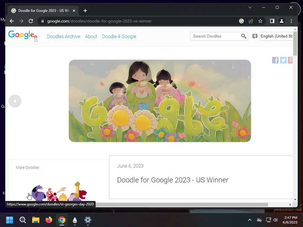Click the main Google doodle image
This screenshot has width=303, height=227.
(160, 101)
